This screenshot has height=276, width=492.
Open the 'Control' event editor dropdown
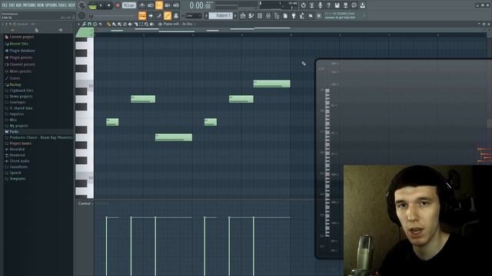[85, 204]
